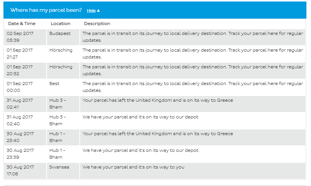Screen dimensions: 311x186
Task: Click the Swansea location cell
Action: click(x=63, y=171)
